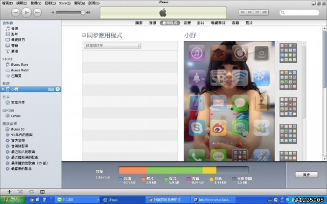Switch to grid view icon
Image resolution: width=327 pixels, height=204 pixels.
(258, 12)
